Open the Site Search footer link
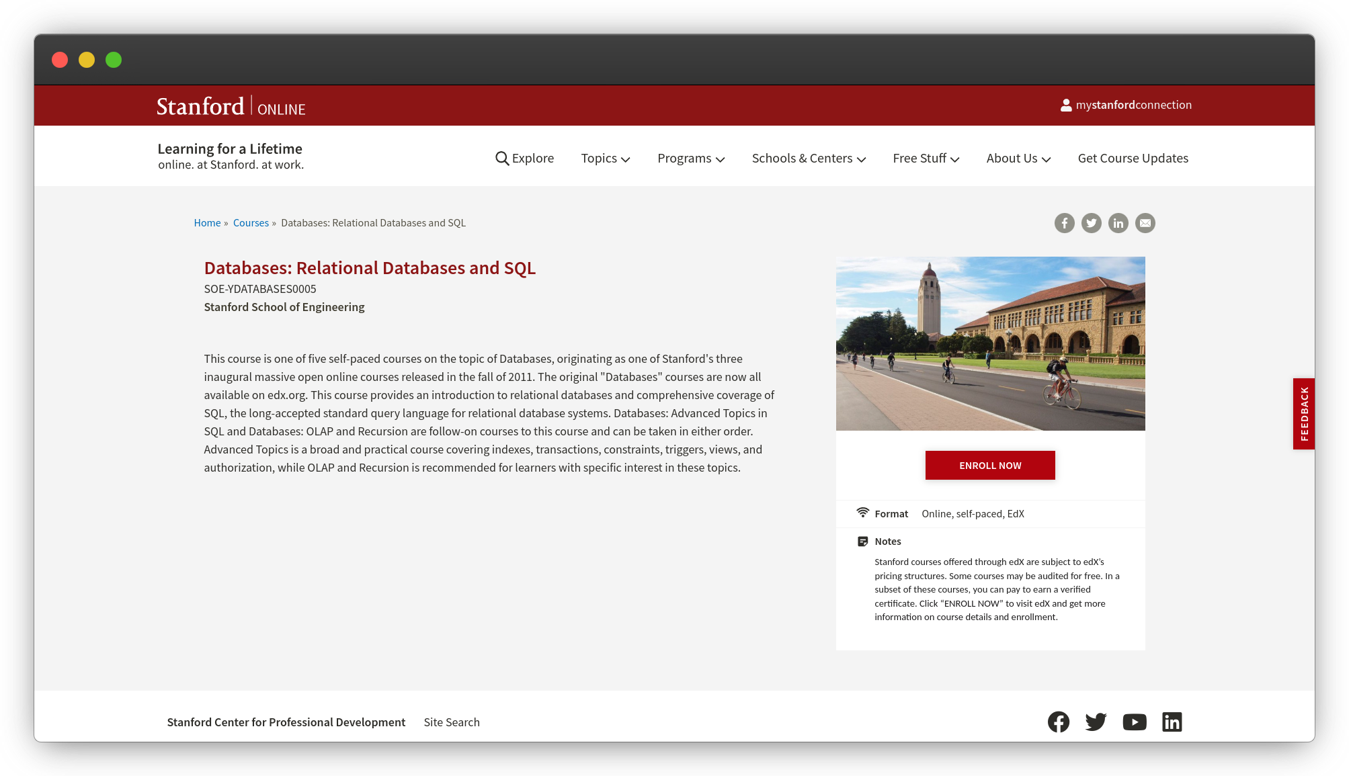The height and width of the screenshot is (776, 1349). coord(452,722)
